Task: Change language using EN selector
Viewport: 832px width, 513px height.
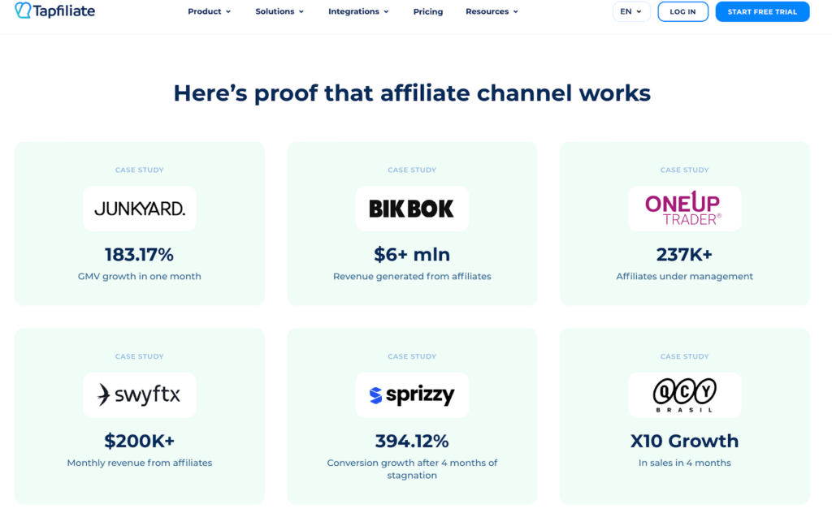Action: click(630, 11)
